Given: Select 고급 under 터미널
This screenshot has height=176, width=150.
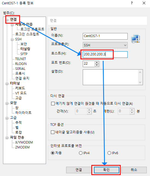Looking at the screenshot, I should (18, 98).
